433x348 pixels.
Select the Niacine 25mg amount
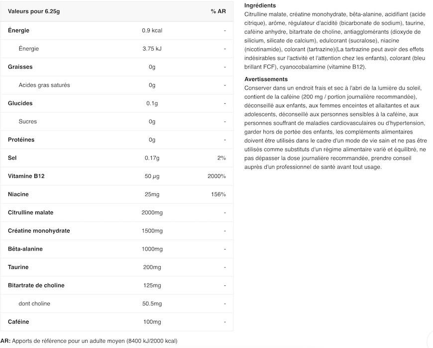pos(152,194)
